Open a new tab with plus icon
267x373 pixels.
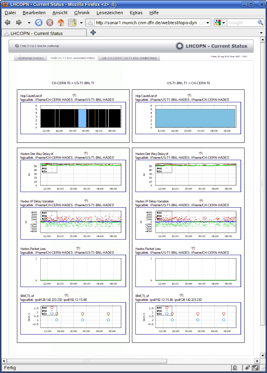click(x=93, y=33)
